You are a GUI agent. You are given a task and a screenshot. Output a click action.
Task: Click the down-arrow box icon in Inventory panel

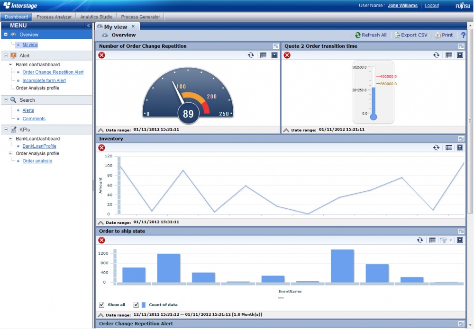click(460, 148)
